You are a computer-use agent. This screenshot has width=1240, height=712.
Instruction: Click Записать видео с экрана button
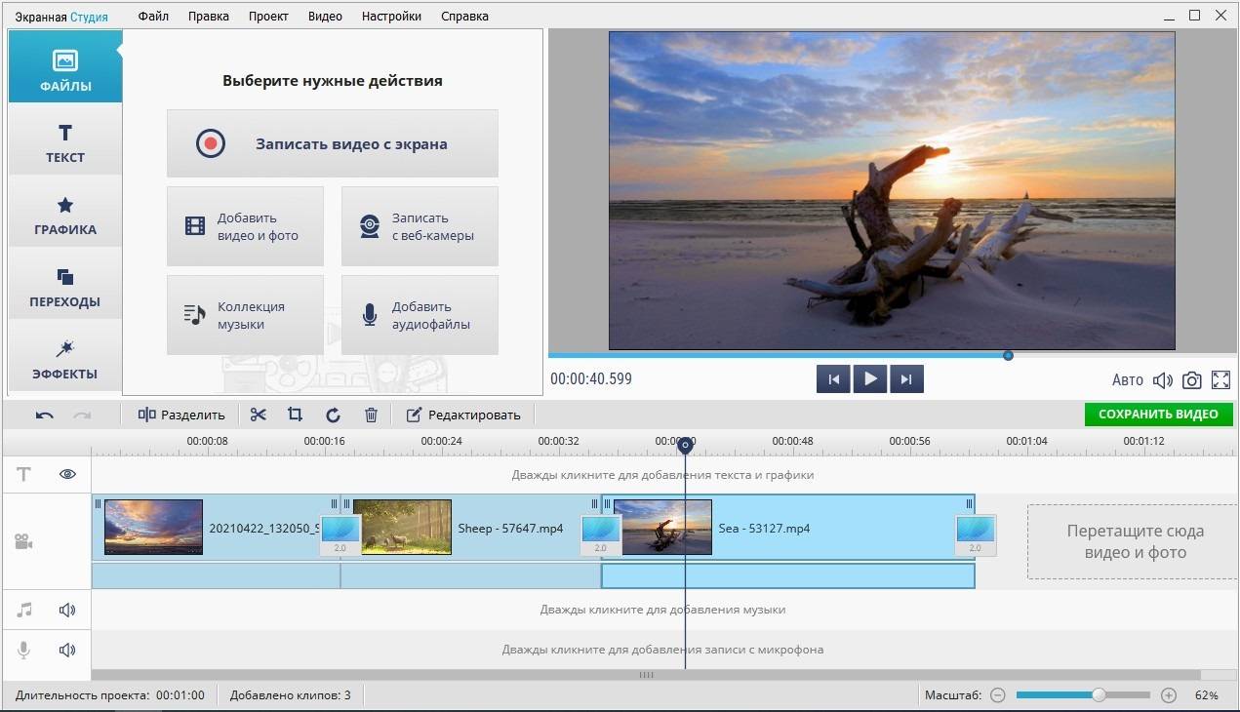(x=332, y=143)
